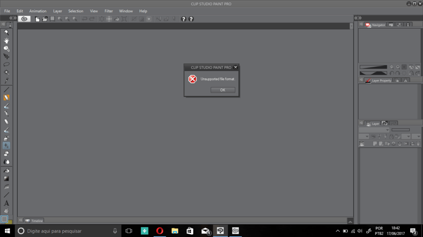Open the Clip Studio launcher icon
423x237 pixels.
[x=24, y=19]
